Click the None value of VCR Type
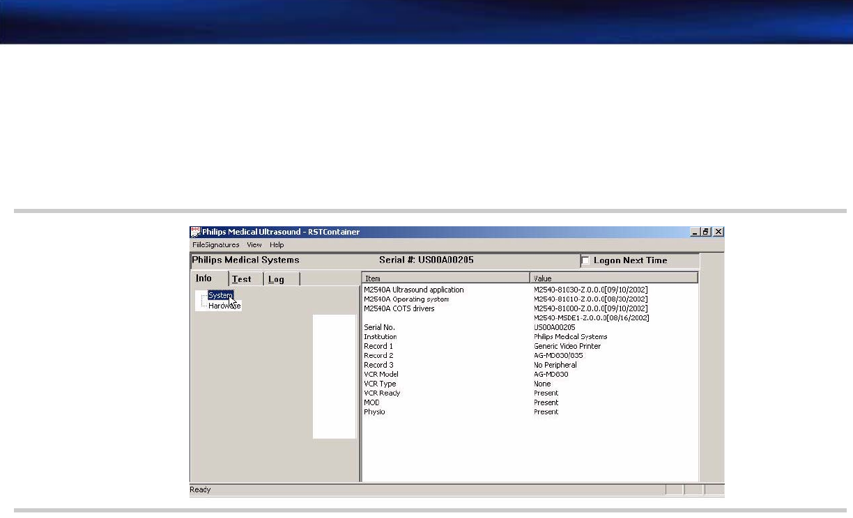The image size is (853, 518). coord(542,384)
